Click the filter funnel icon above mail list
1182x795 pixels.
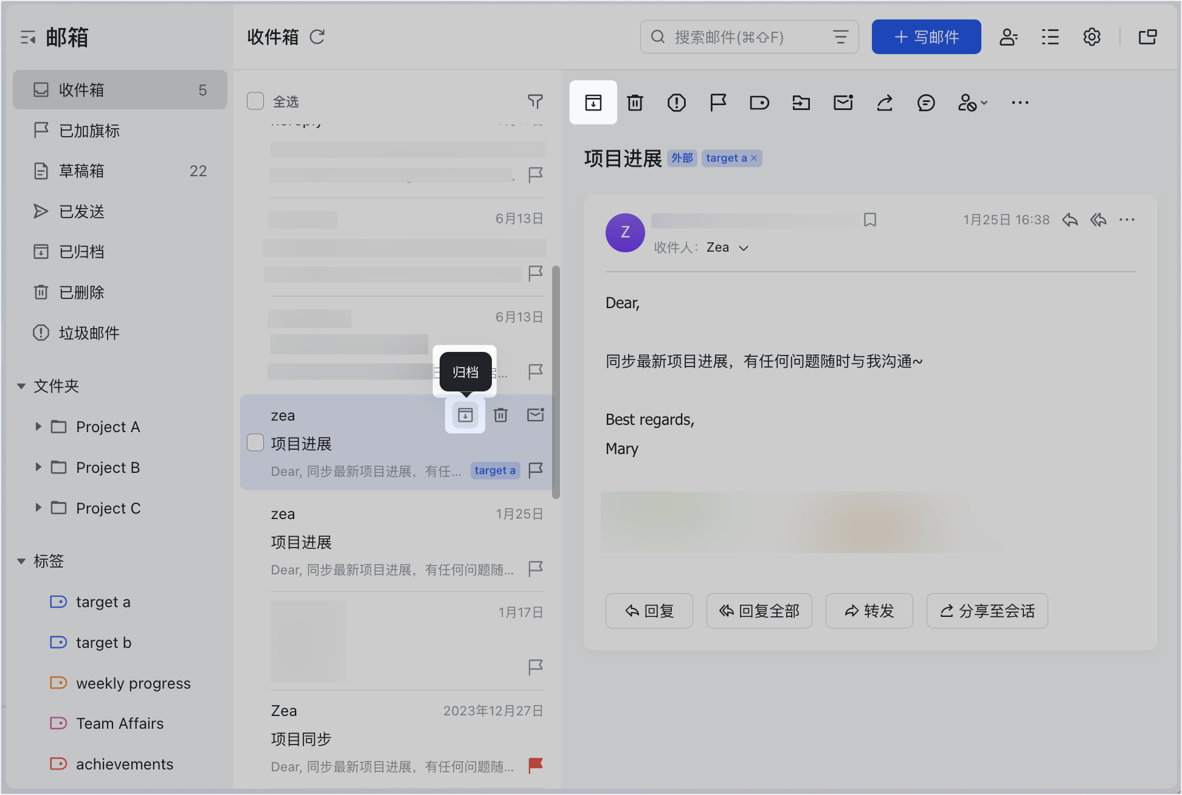(x=535, y=102)
